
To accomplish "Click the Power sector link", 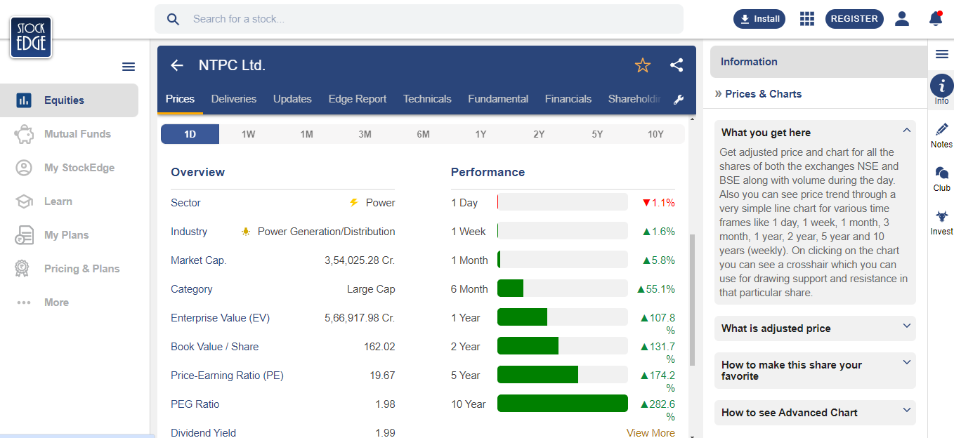I will 380,203.
